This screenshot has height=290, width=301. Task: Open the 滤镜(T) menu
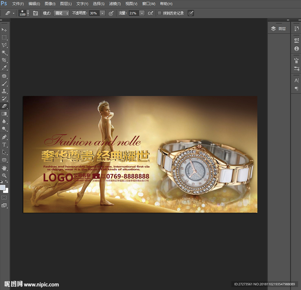(115, 4)
